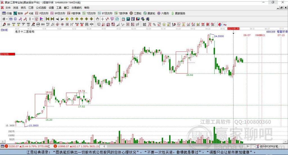Open the 赢家轮 wheel tool

click(x=149, y=13)
